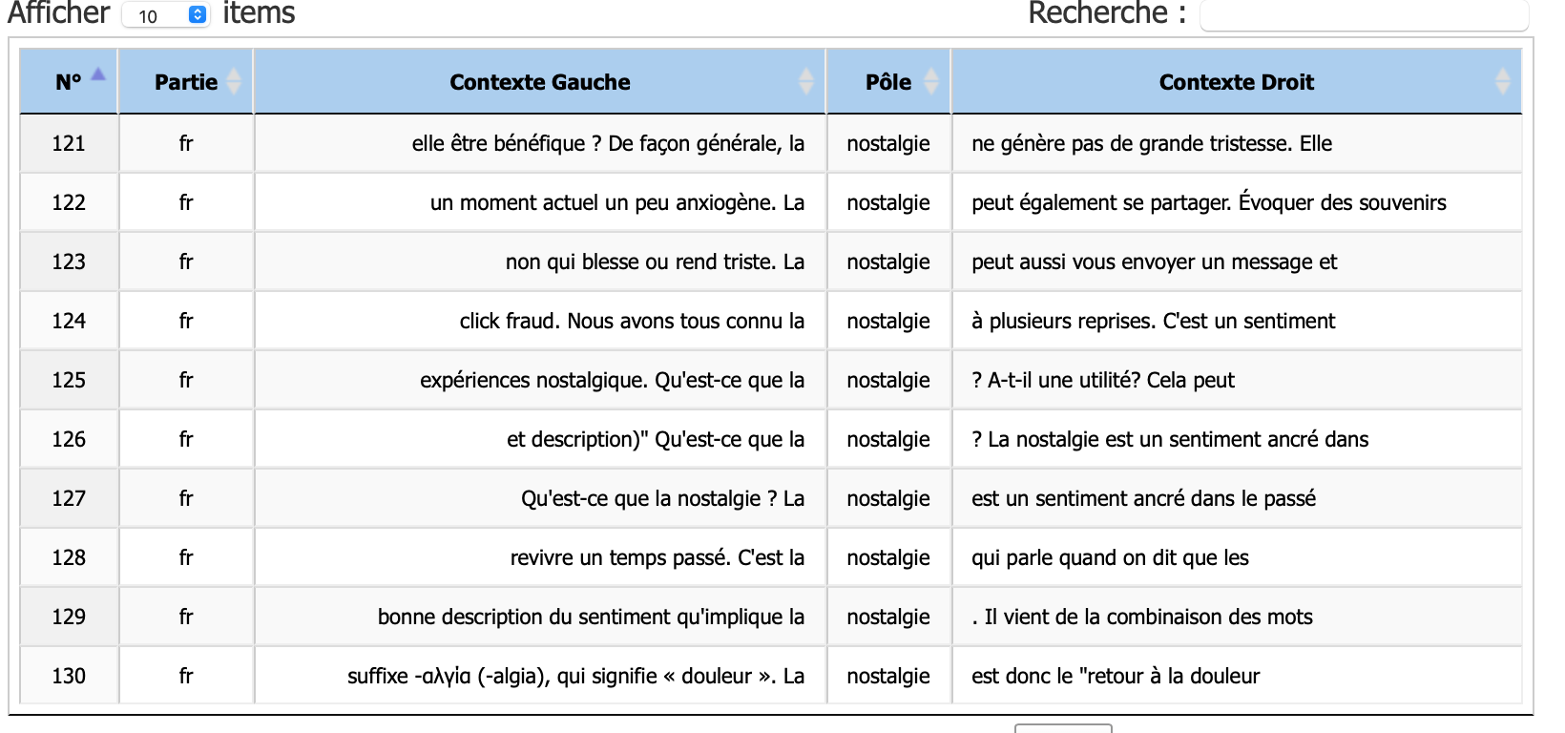Click the ascending sort arrow beside N°
1565x733 pixels.
coord(98,74)
